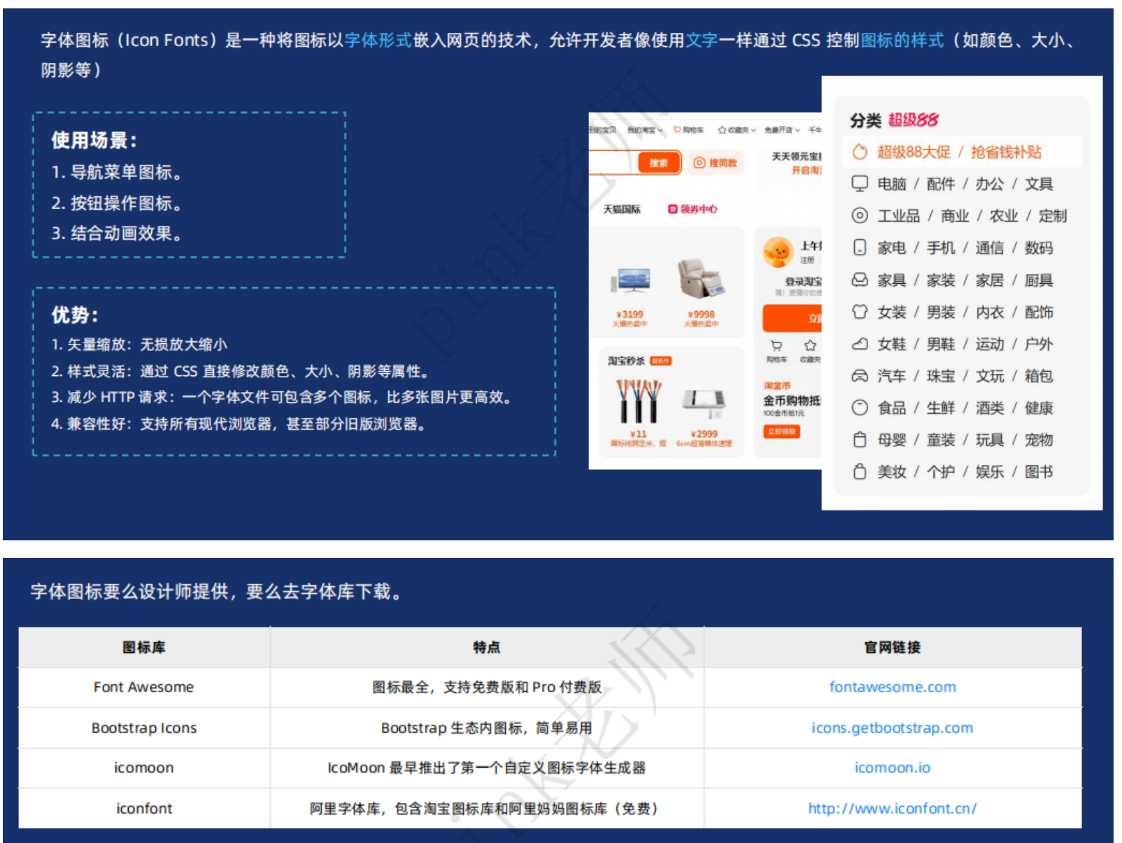Image resolution: width=1122 pixels, height=843 pixels.
Task: Expand the 收藏夹 dropdown arrow in top bar
Action: coord(754,130)
